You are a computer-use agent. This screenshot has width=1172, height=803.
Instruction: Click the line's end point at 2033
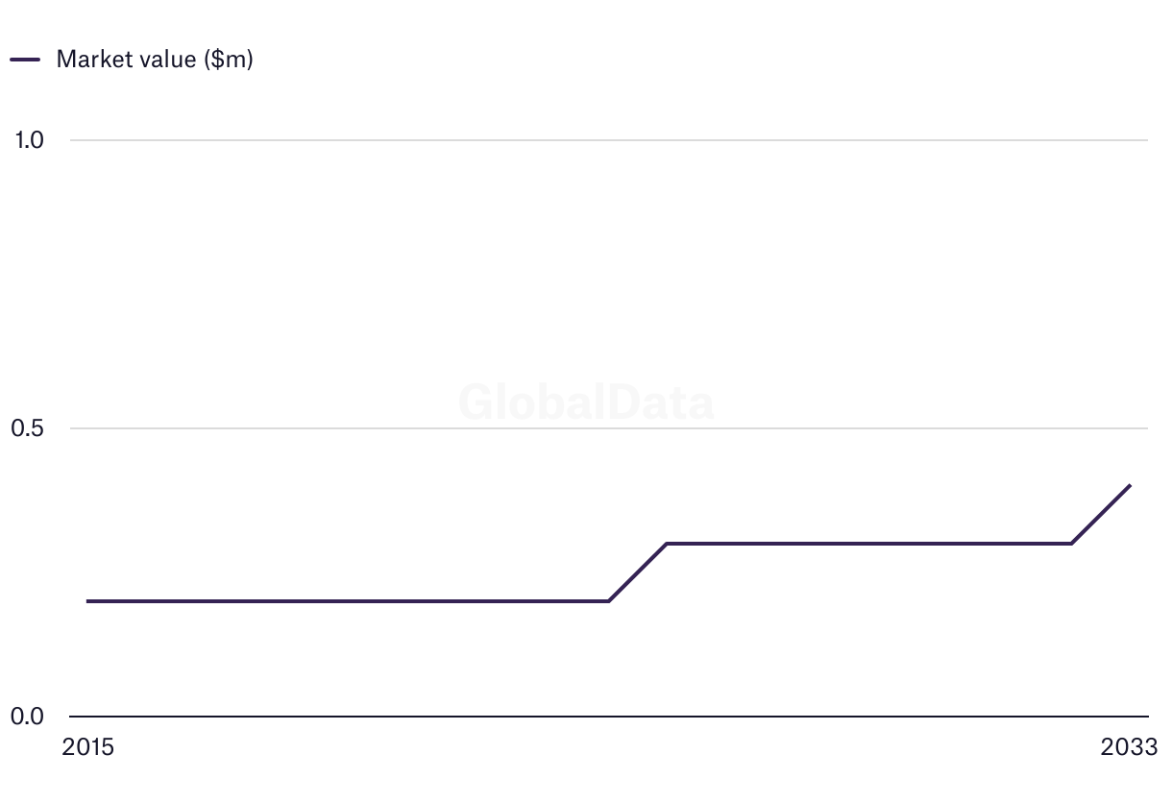(x=1130, y=485)
